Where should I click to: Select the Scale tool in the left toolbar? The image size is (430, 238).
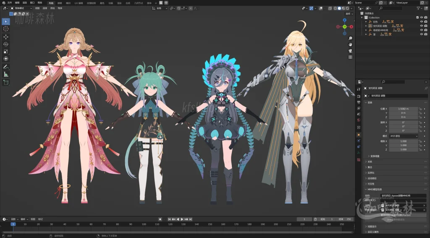tap(6, 52)
